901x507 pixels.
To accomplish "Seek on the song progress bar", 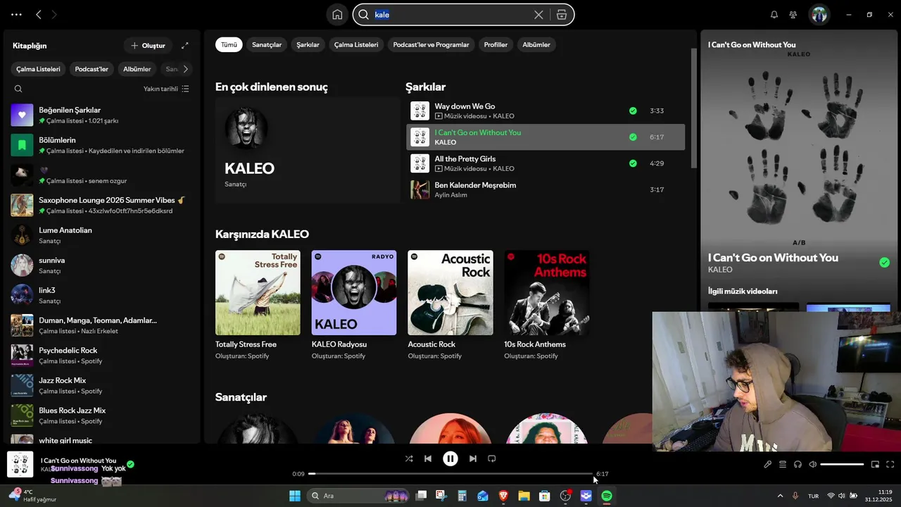I will coord(450,474).
